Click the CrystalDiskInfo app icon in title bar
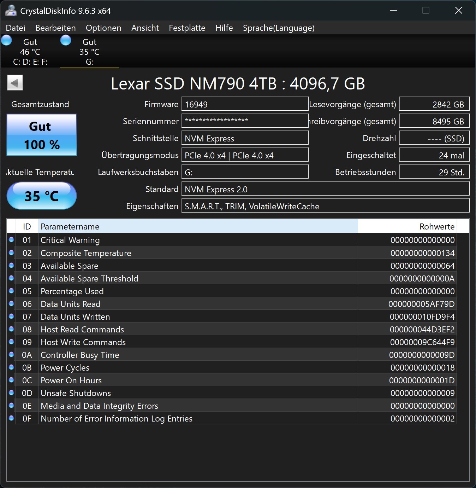476x488 pixels. pyautogui.click(x=11, y=11)
